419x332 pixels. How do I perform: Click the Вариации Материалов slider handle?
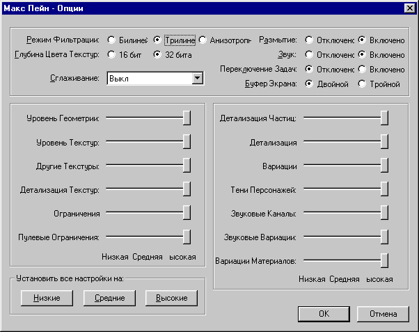tap(384, 260)
